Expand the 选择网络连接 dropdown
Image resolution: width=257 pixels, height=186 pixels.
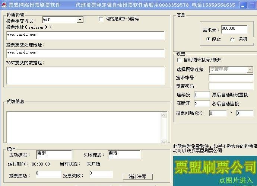[x=250, y=70]
